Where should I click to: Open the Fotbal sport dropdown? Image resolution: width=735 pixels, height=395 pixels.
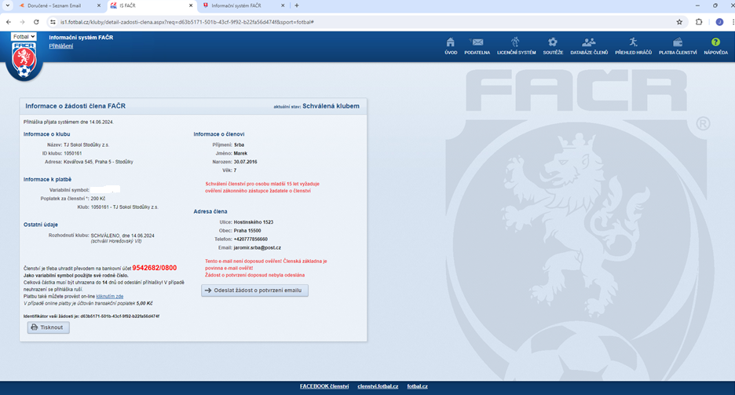pyautogui.click(x=24, y=37)
